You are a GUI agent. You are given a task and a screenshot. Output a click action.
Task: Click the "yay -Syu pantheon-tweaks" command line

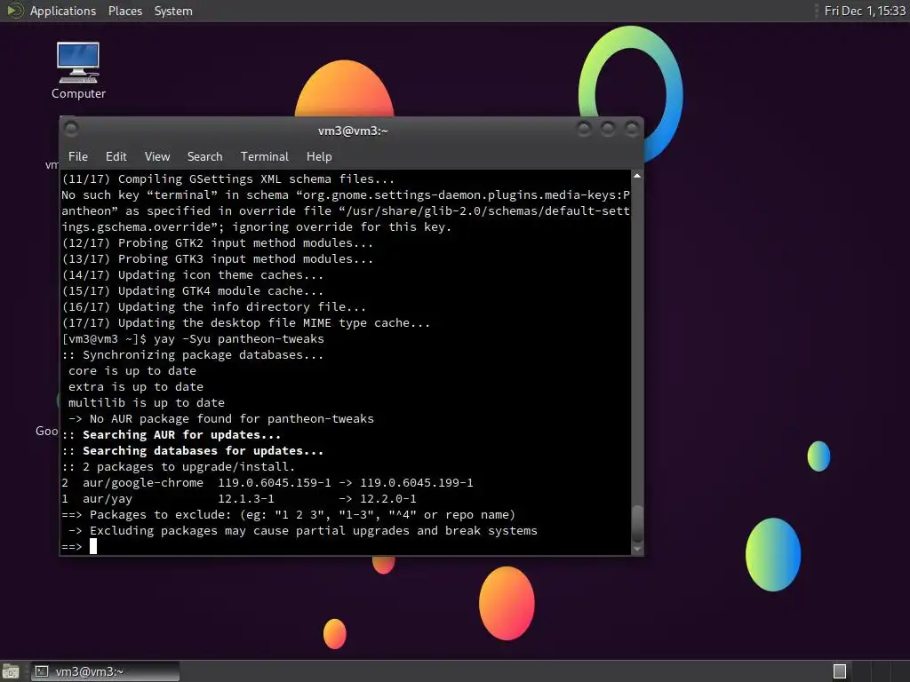193,338
